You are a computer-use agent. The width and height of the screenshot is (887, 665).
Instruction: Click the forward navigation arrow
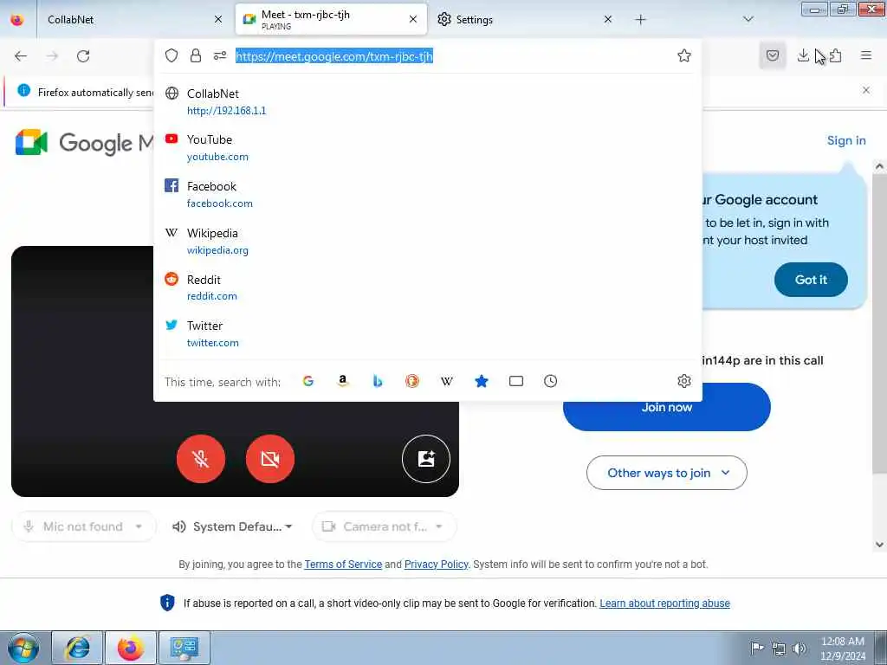tap(52, 56)
